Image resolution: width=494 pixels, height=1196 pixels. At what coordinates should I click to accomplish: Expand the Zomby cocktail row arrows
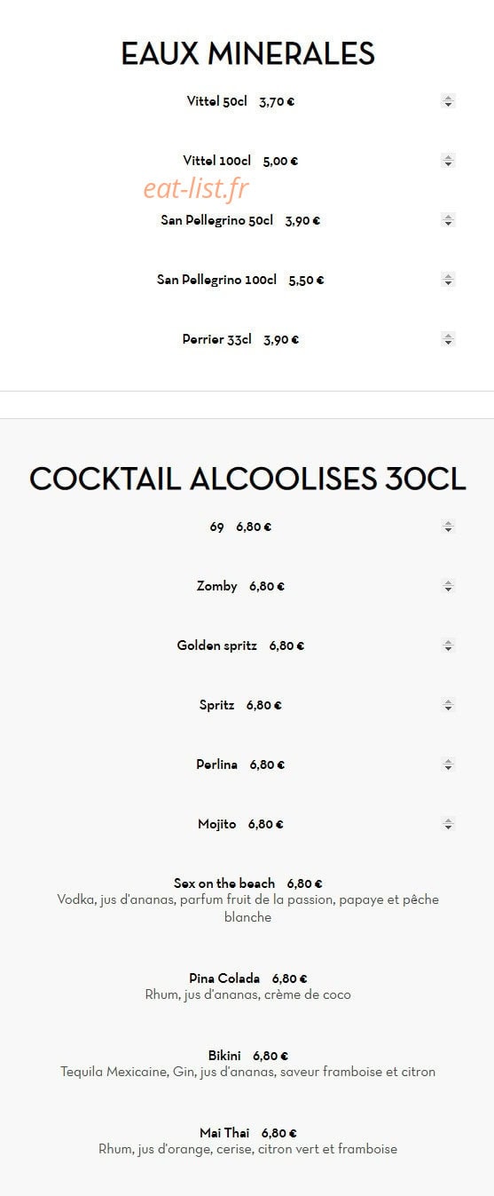coord(448,586)
